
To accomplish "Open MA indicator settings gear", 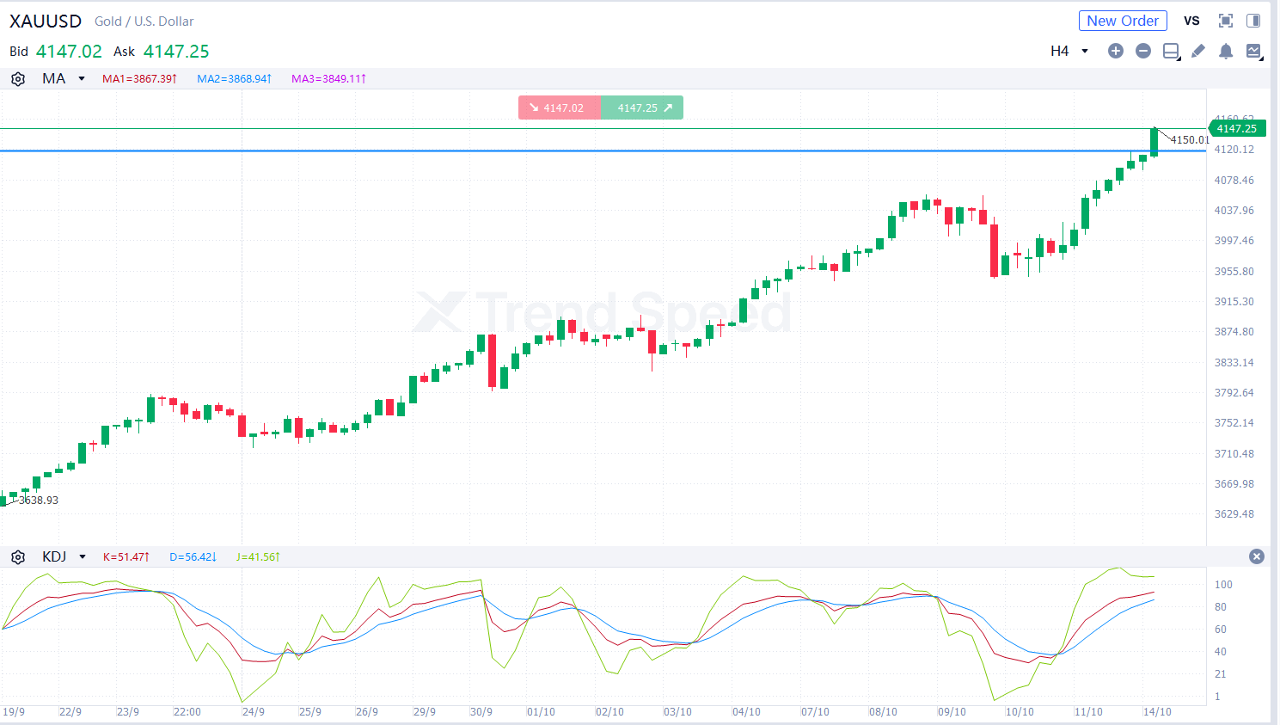I will pos(18,79).
